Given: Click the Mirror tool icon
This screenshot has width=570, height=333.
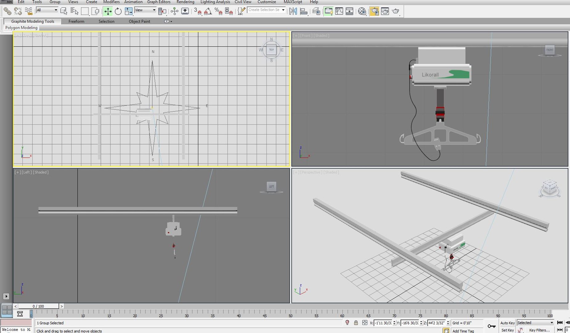Looking at the screenshot, I should click(x=293, y=11).
